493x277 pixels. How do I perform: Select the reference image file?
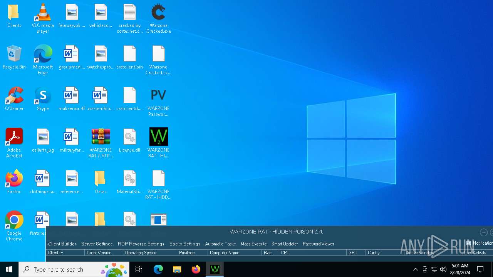coord(72,182)
